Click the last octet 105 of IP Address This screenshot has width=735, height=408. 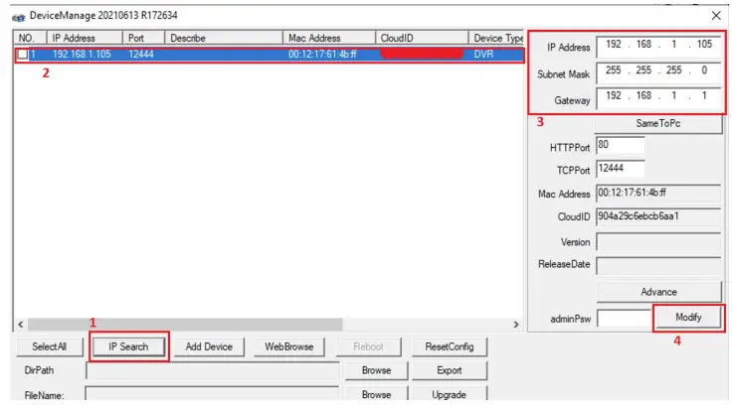[x=704, y=45]
